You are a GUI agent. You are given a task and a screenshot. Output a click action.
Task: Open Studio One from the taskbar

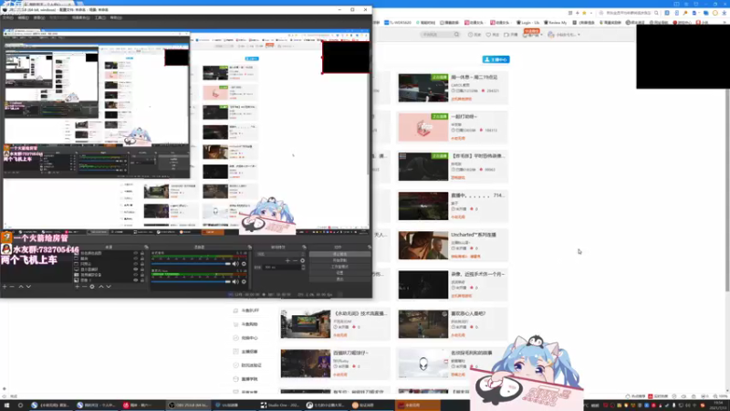point(280,406)
